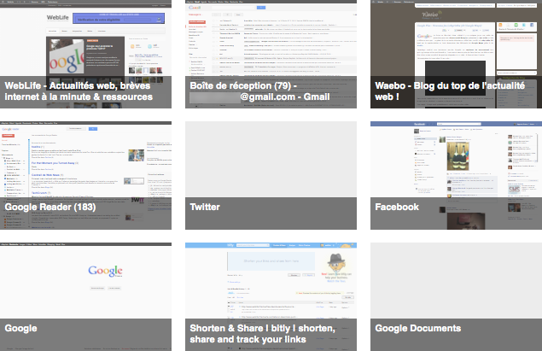This screenshot has height=351, width=542.
Task: Open the Facebook thumbnail
Action: 457,175
